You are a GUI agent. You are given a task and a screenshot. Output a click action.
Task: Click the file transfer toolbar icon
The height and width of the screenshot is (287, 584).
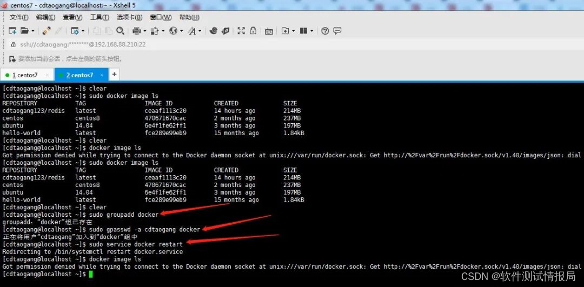point(155,31)
